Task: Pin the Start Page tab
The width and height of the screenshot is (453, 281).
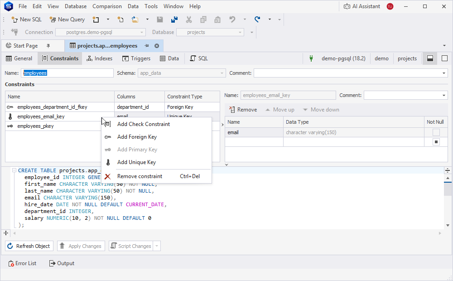Action: pos(48,46)
